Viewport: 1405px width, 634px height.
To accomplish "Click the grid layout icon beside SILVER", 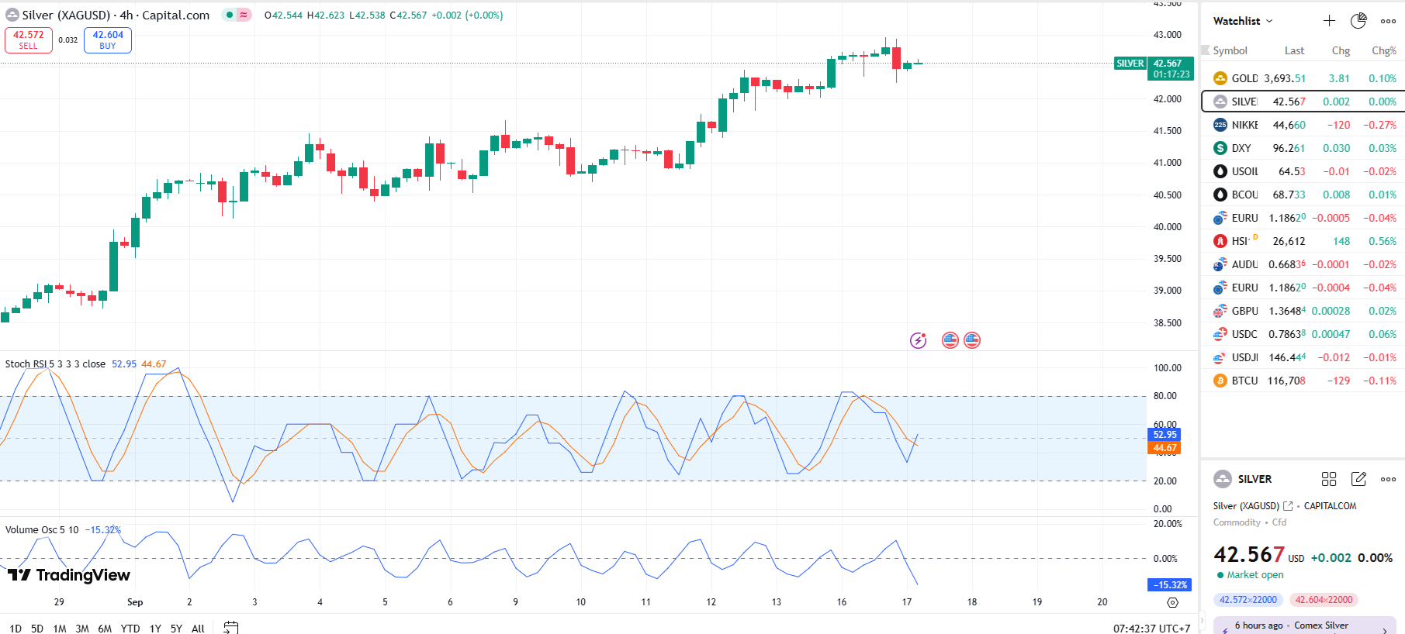I will click(1329, 479).
